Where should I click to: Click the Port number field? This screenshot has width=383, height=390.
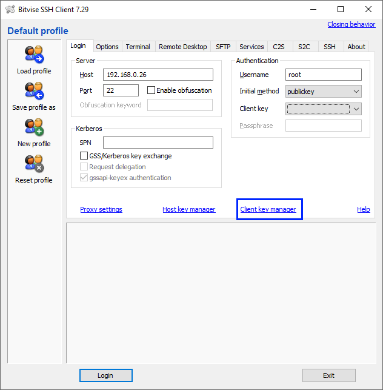tap(121, 90)
